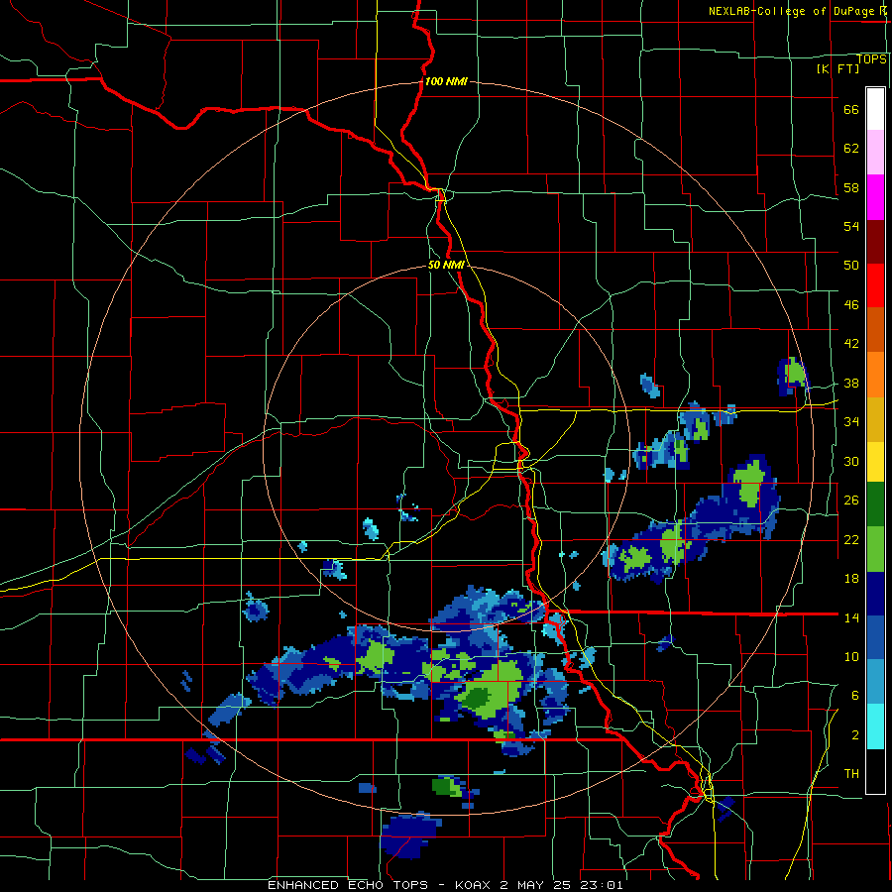The image size is (892, 892).
Task: Click the "6" legend value
Action: [x=855, y=696]
